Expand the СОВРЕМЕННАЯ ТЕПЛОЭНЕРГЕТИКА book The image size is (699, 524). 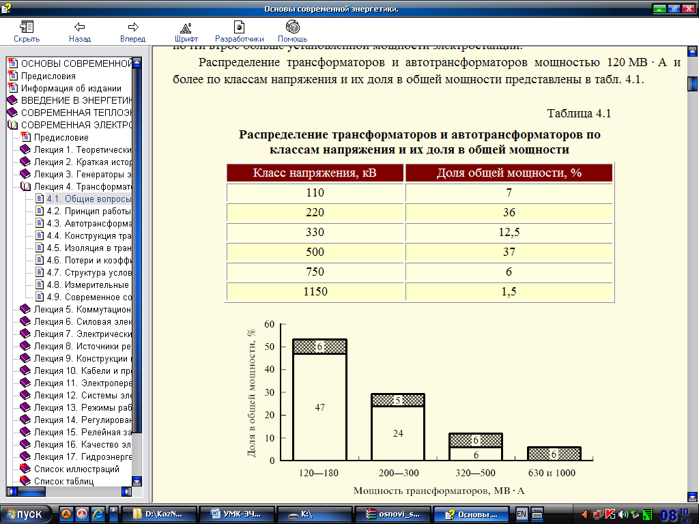coord(12,113)
